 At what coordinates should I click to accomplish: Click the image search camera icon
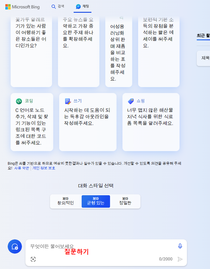pos(33,259)
